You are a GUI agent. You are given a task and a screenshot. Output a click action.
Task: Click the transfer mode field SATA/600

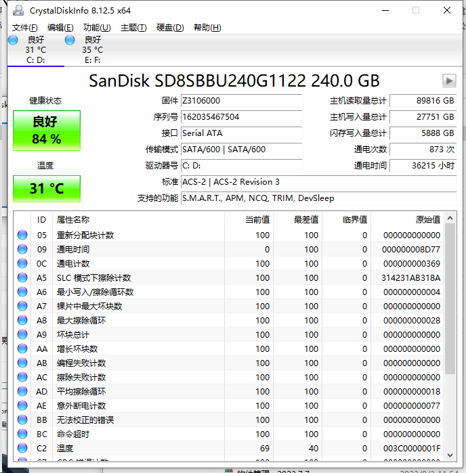pyautogui.click(x=241, y=150)
